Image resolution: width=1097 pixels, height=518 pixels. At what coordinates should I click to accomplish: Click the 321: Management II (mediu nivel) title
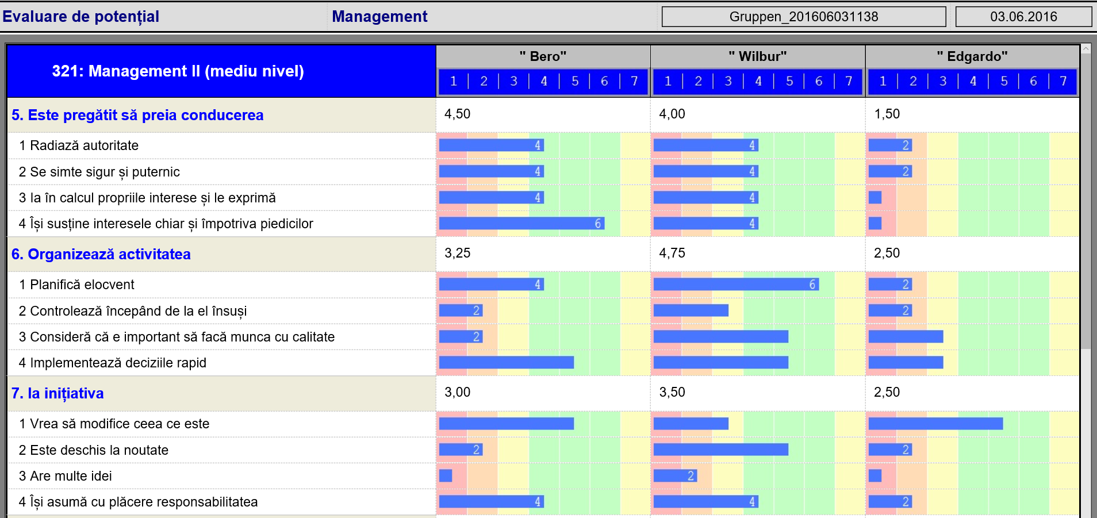[x=178, y=71]
